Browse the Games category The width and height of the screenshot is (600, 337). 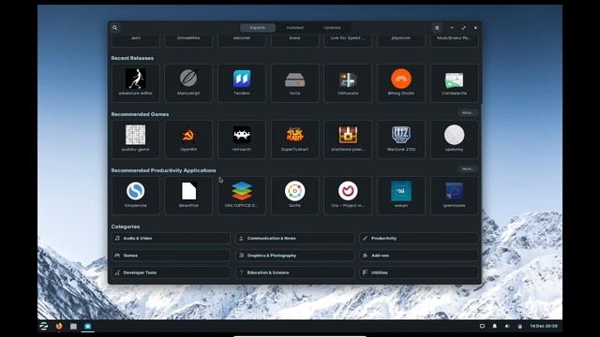[x=171, y=256]
